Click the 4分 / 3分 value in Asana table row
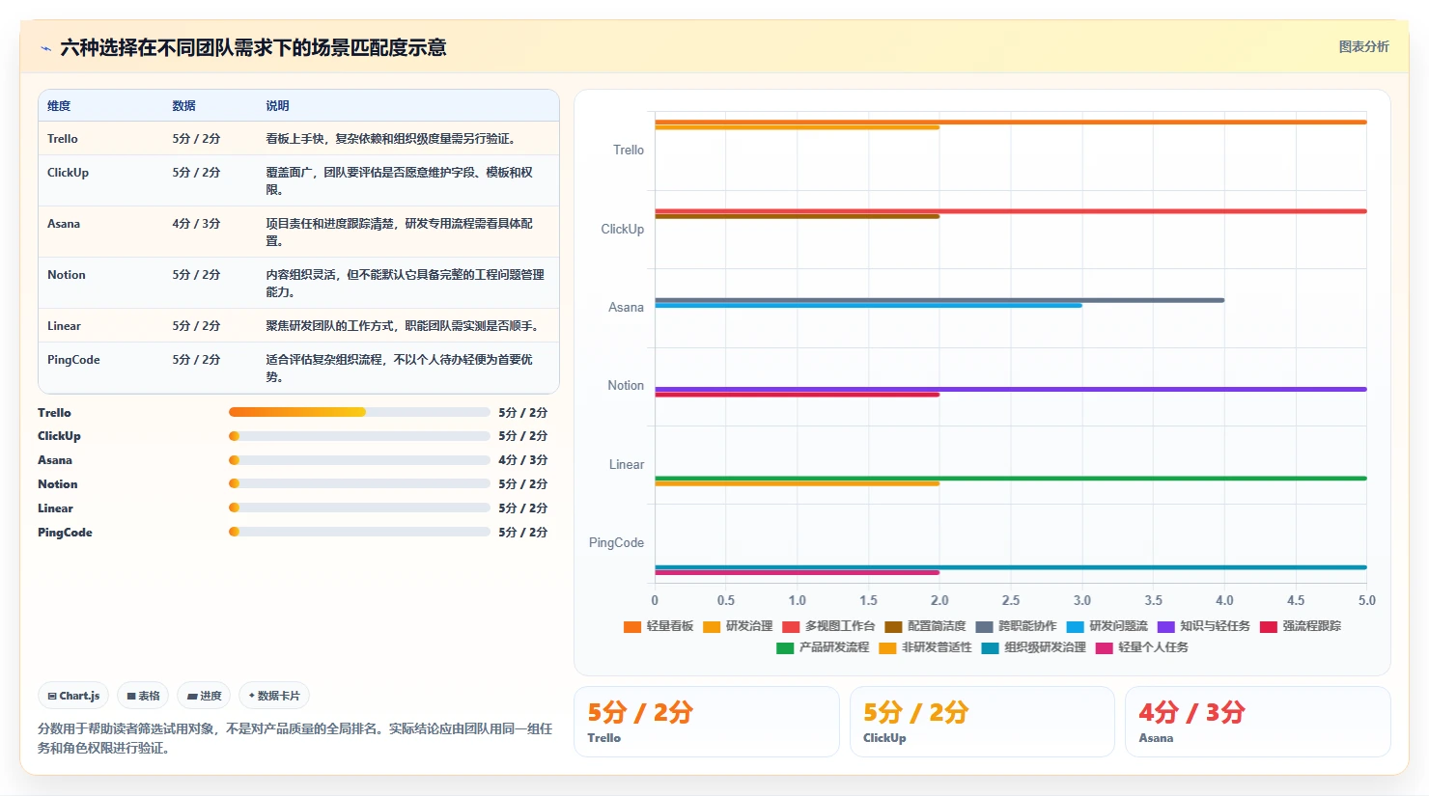Screen dimensions: 1429x796 click(x=196, y=224)
